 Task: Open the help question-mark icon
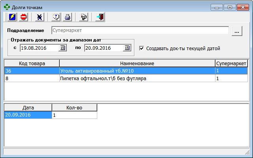(x=56, y=17)
